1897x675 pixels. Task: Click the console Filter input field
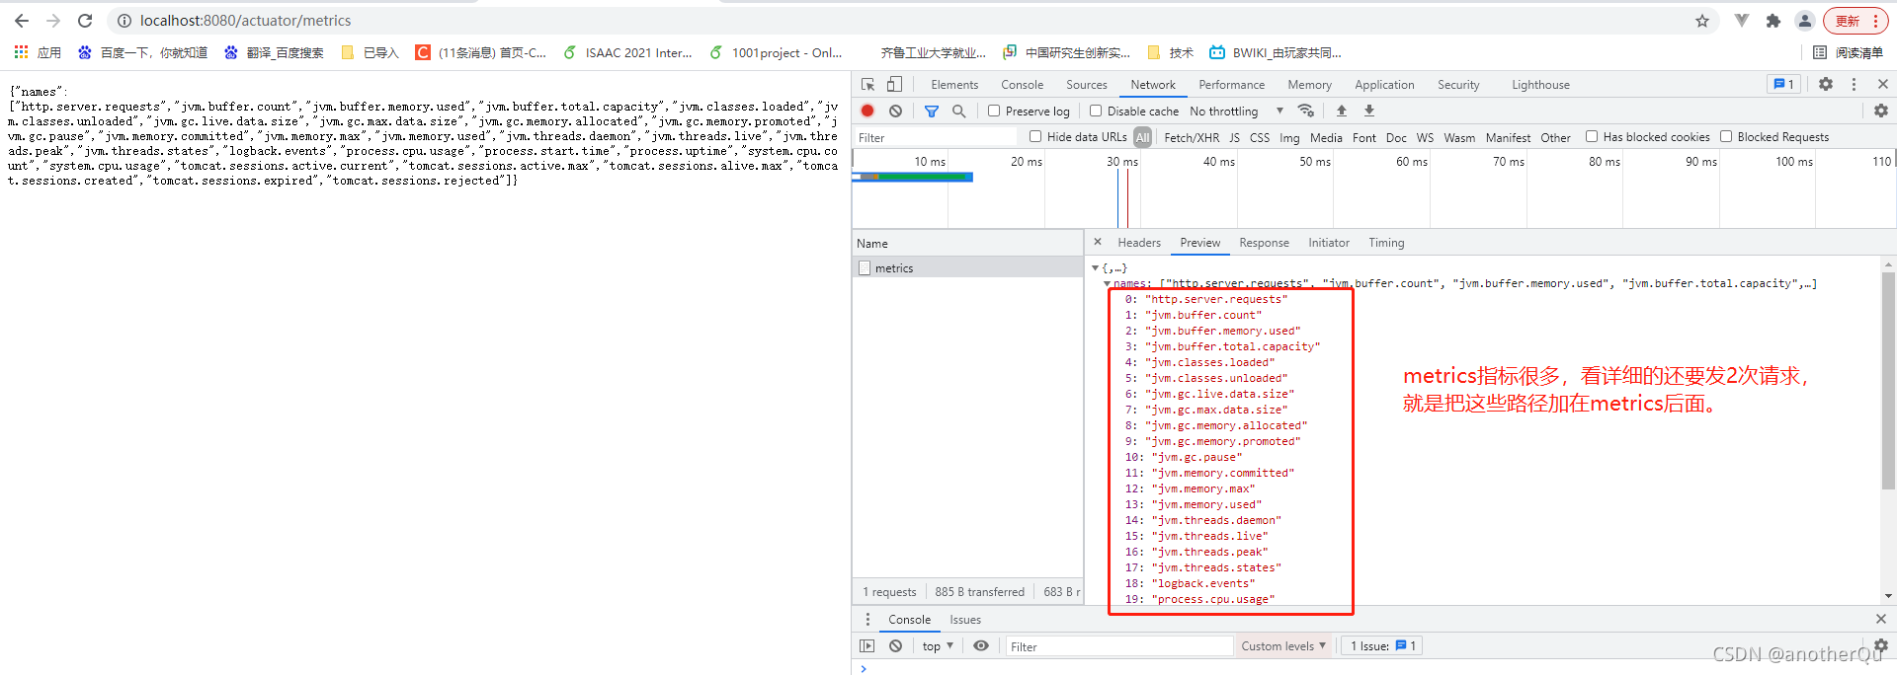click(x=1119, y=646)
